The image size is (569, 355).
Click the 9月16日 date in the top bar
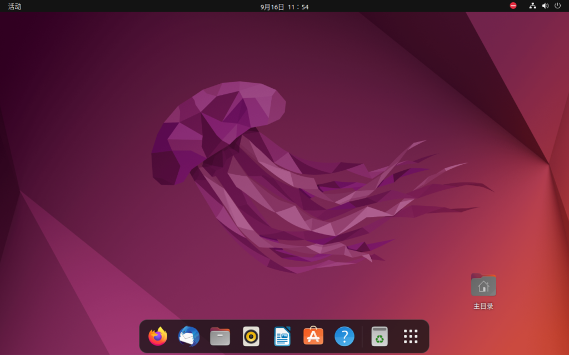coord(271,6)
